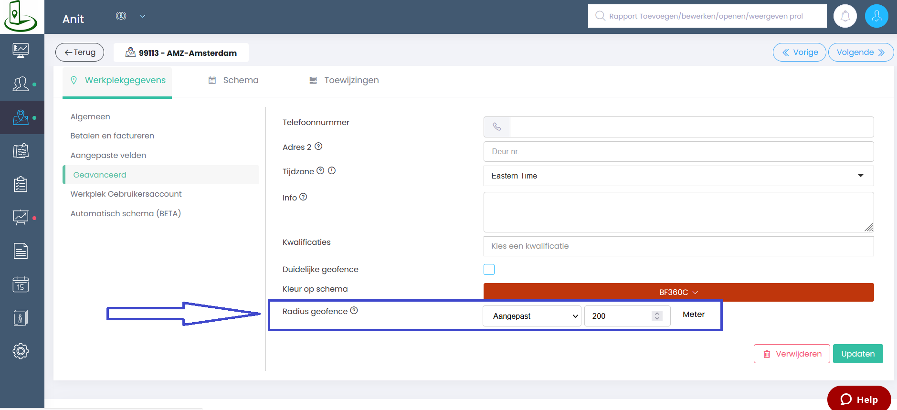Viewport: 897px width, 410px height.
Task: Click the help icon beside Adres 2
Action: tap(318, 147)
